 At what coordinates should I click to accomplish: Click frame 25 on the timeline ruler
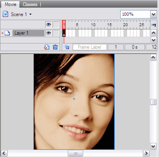click(x=141, y=25)
